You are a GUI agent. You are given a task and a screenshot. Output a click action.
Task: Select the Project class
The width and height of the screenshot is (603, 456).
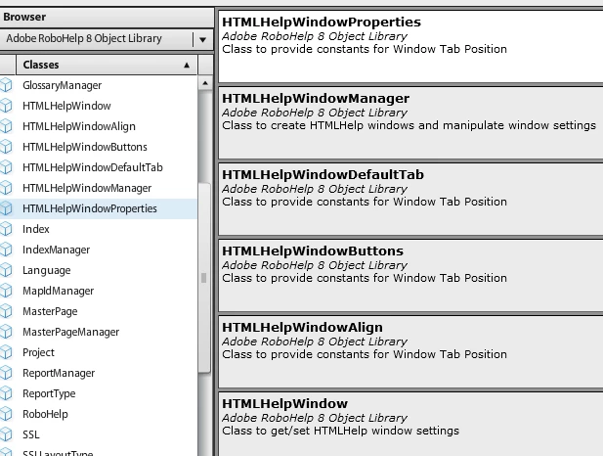[x=99, y=352]
